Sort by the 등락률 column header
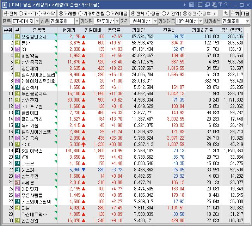The width and height of the screenshot is (252, 226). [x=114, y=30]
